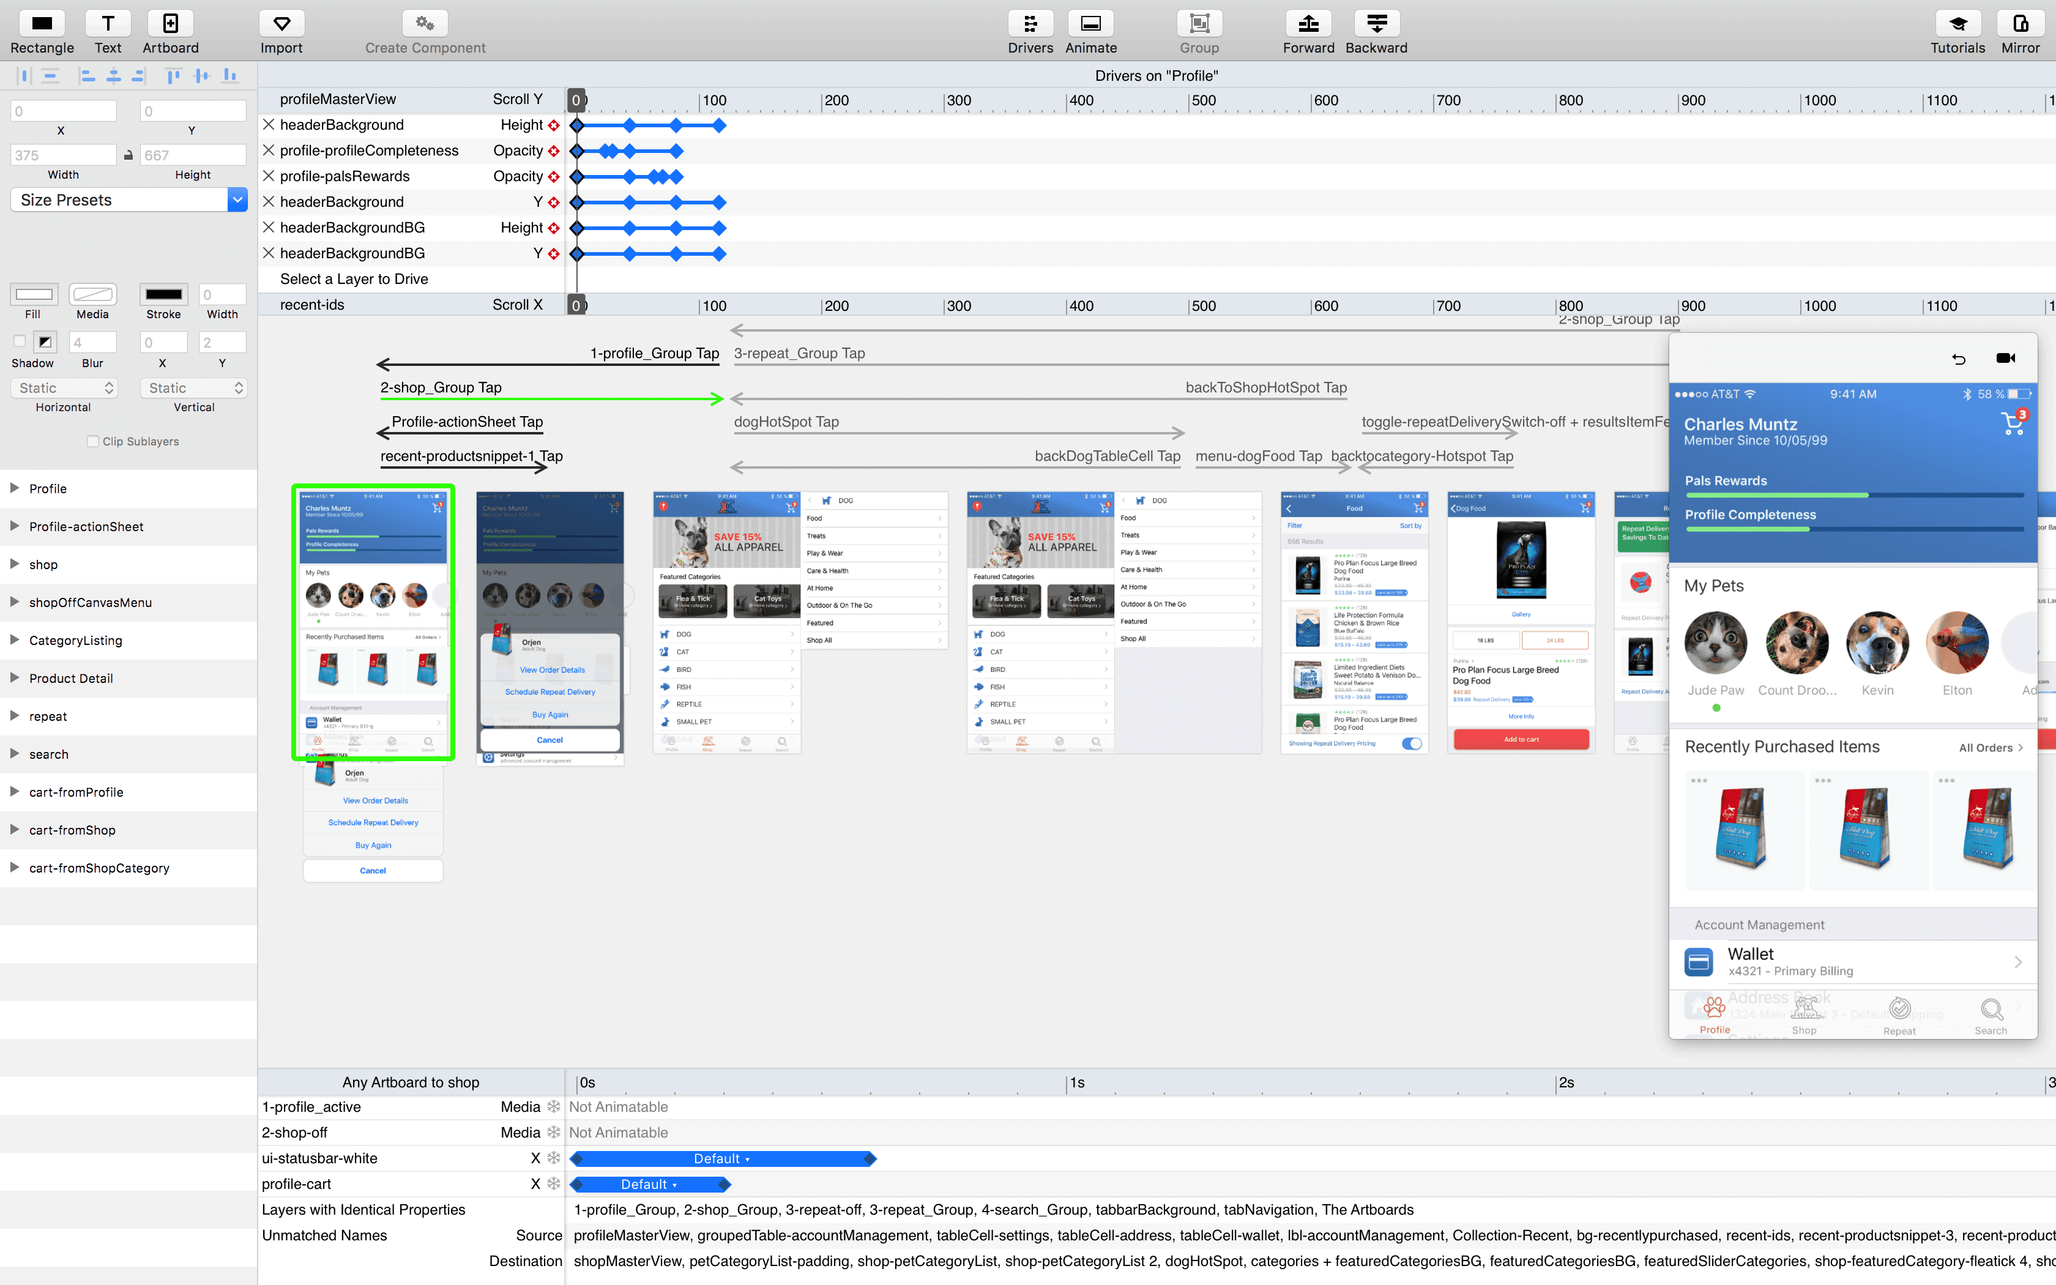Viewport: 2056px width, 1285px height.
Task: Expand the CategoryListing layer group
Action: 15,640
